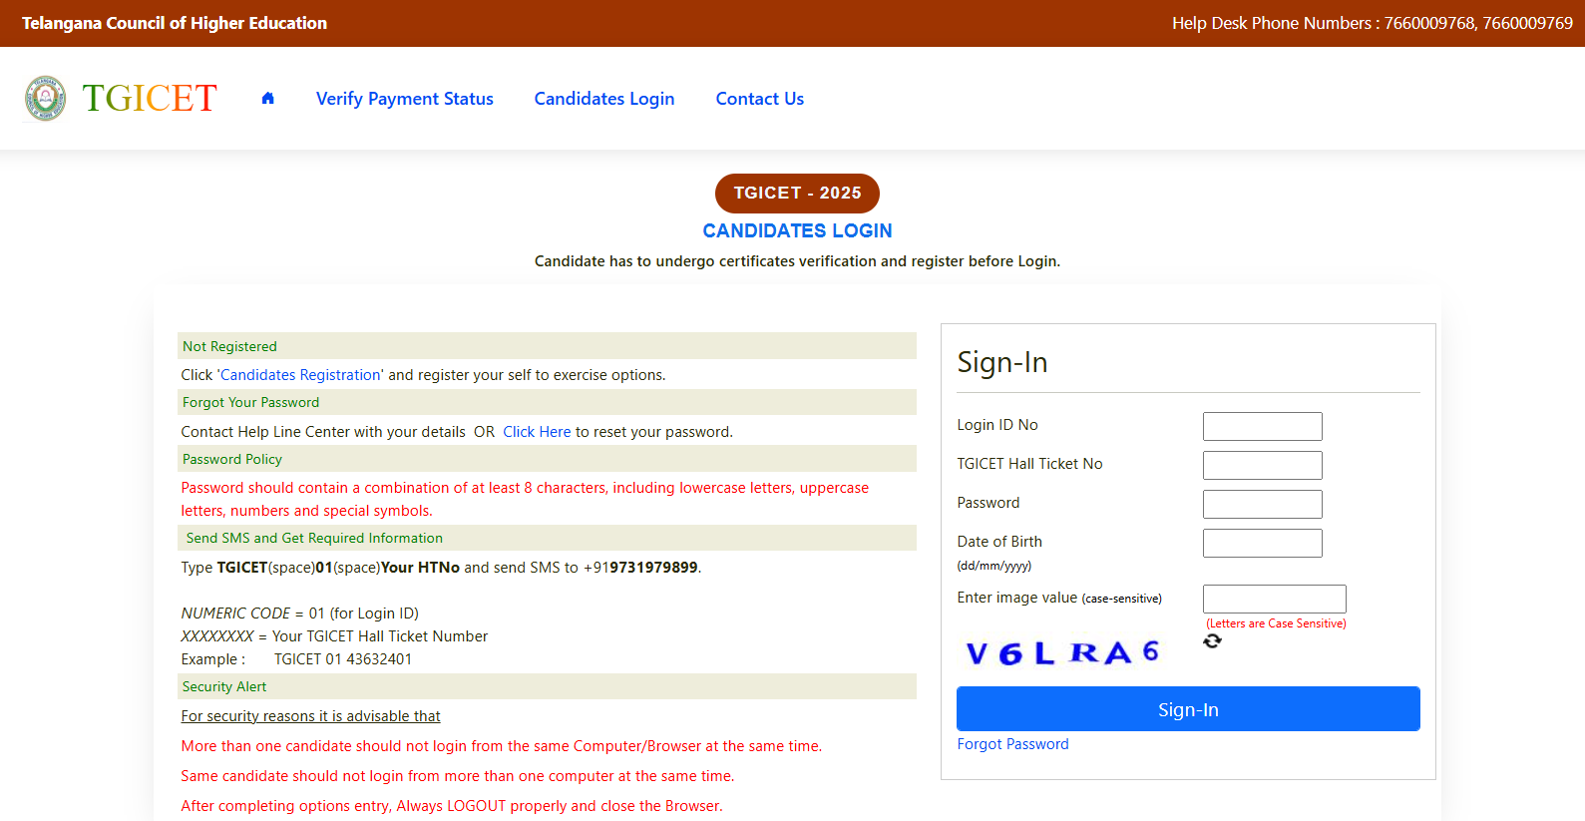Click the TGICET - 2025 badge
Screen dimensions: 1585x821
(x=797, y=194)
